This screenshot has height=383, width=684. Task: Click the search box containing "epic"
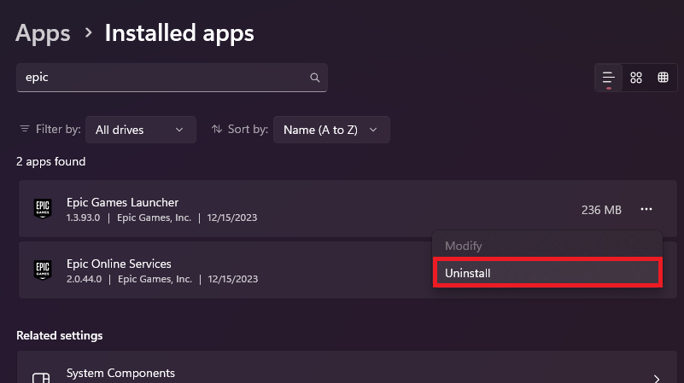coord(162,78)
